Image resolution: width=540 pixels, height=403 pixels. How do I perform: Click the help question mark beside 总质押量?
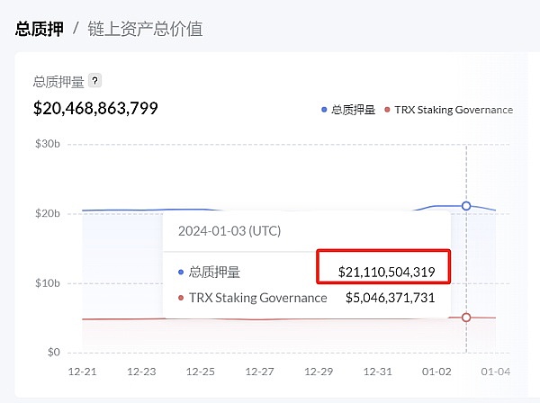click(x=95, y=81)
